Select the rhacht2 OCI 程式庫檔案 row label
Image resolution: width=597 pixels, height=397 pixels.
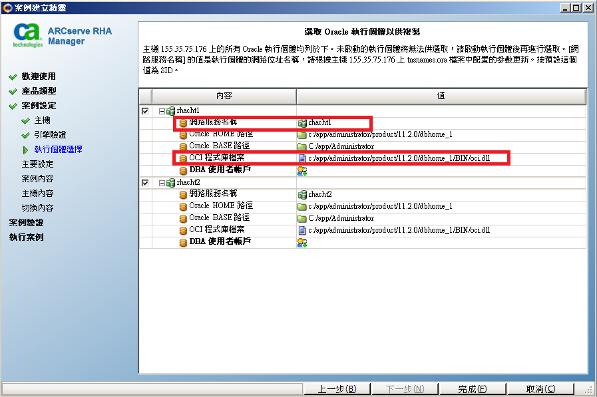point(217,229)
